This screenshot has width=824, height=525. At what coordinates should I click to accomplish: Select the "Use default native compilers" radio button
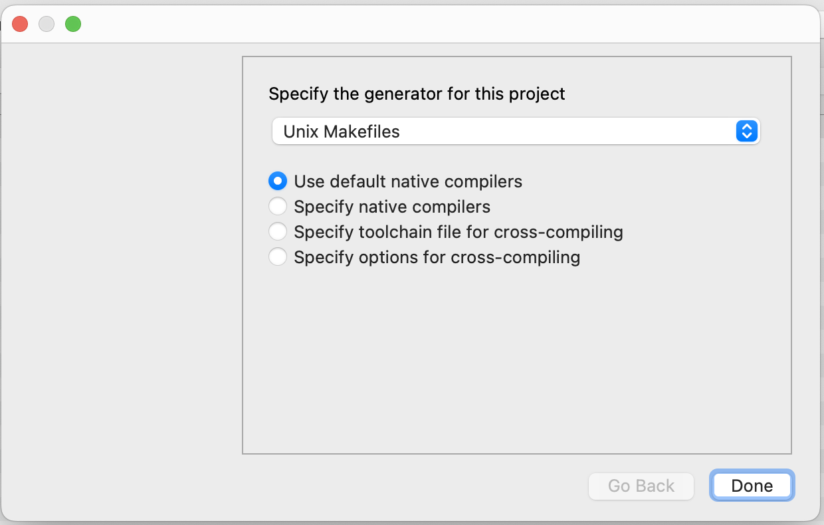click(278, 181)
